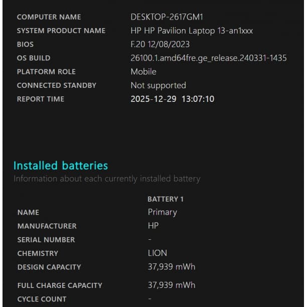Click the OS build 26100.1 value
The height and width of the screenshot is (307, 307).
[x=208, y=58]
